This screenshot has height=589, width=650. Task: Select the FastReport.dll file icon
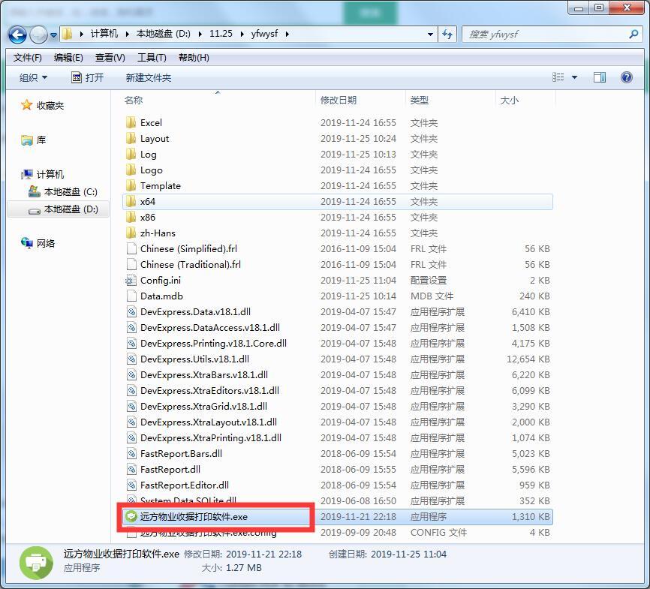[131, 469]
